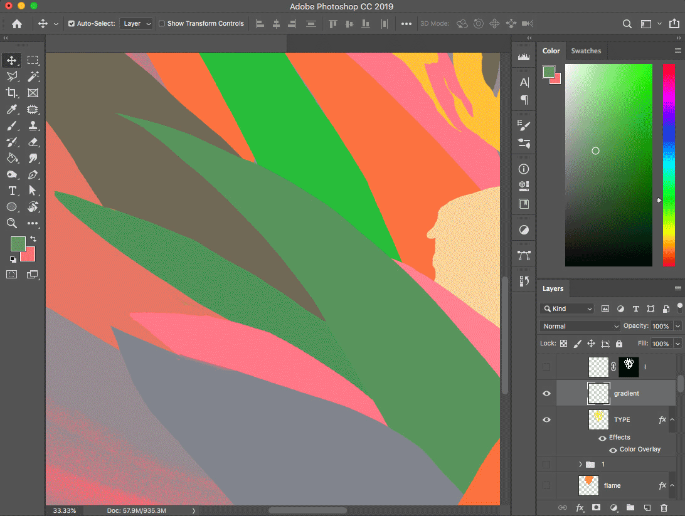Select the Clone Stamp tool

[x=33, y=125]
